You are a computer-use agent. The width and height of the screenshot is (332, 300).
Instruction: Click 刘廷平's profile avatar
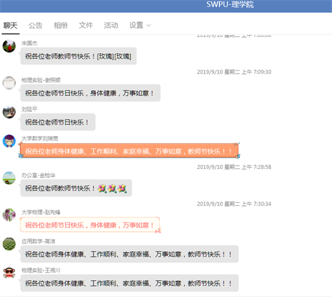[9, 112]
